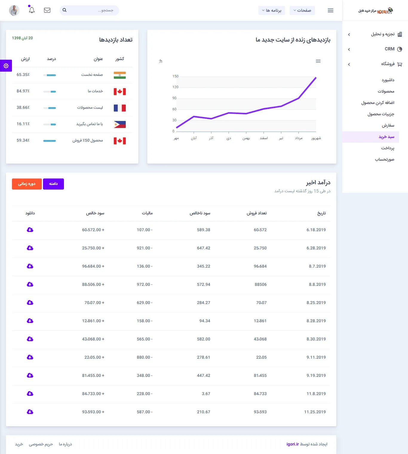Image resolution: width=408 pixels, height=454 pixels.
Task: Click the orange دوره زمانی button
Action: pos(27,184)
